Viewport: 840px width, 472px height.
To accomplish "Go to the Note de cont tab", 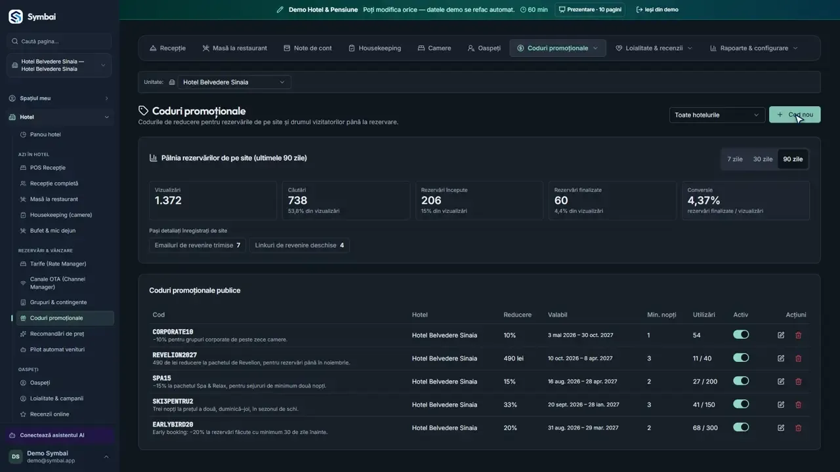I will click(x=308, y=48).
